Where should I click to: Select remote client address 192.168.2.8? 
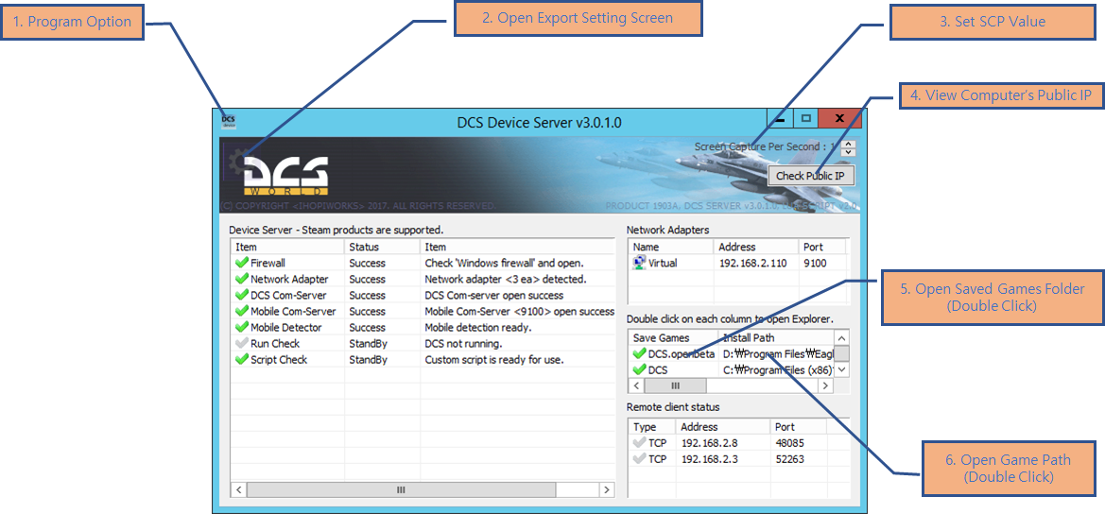(711, 443)
